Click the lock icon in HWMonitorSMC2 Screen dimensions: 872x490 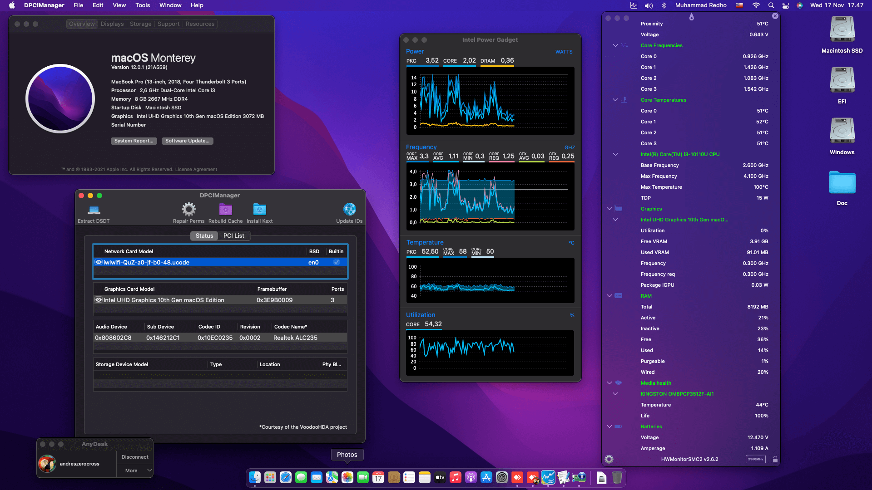tap(775, 459)
